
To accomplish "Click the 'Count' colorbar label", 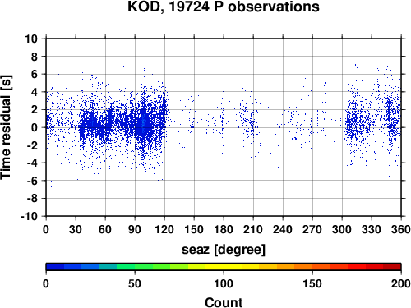I will tap(224, 302).
